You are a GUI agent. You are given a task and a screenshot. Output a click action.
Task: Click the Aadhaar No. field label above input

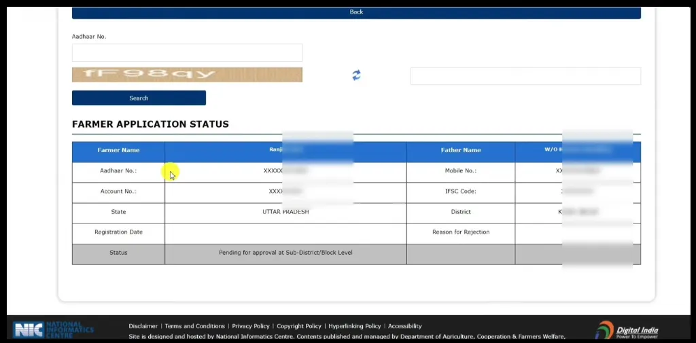89,37
